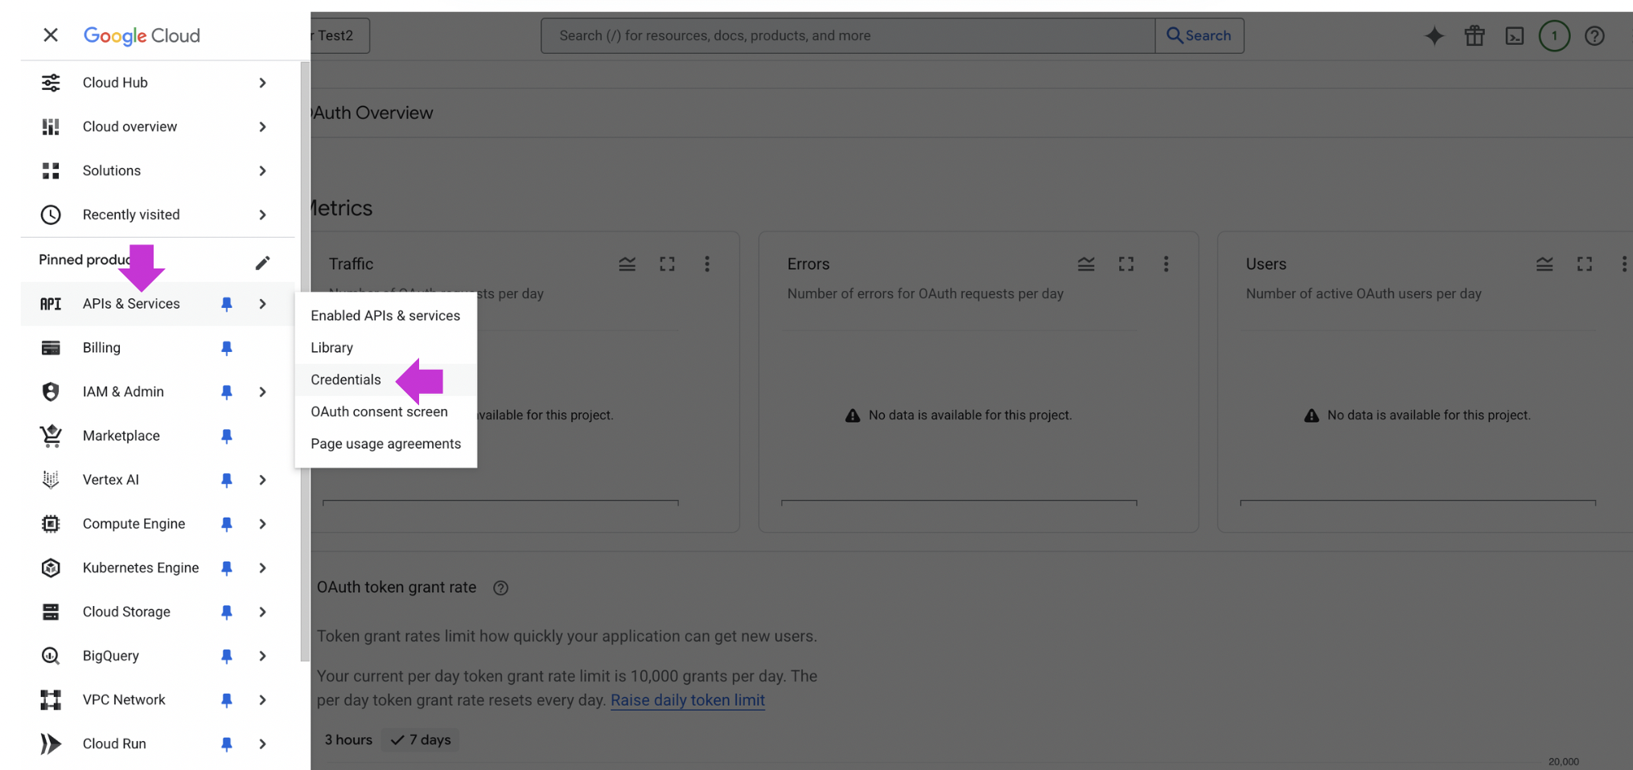Expand Vertex AI submenu chevron
Screen dimensions: 1633x770
262,480
